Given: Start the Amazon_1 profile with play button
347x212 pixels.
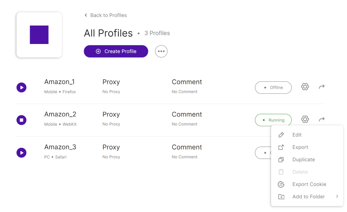Looking at the screenshot, I should click(21, 88).
